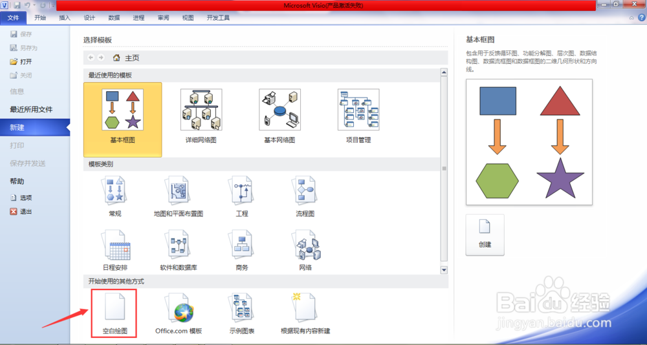The image size is (647, 345).
Task: Go to 主页 home icon
Action: (x=116, y=57)
